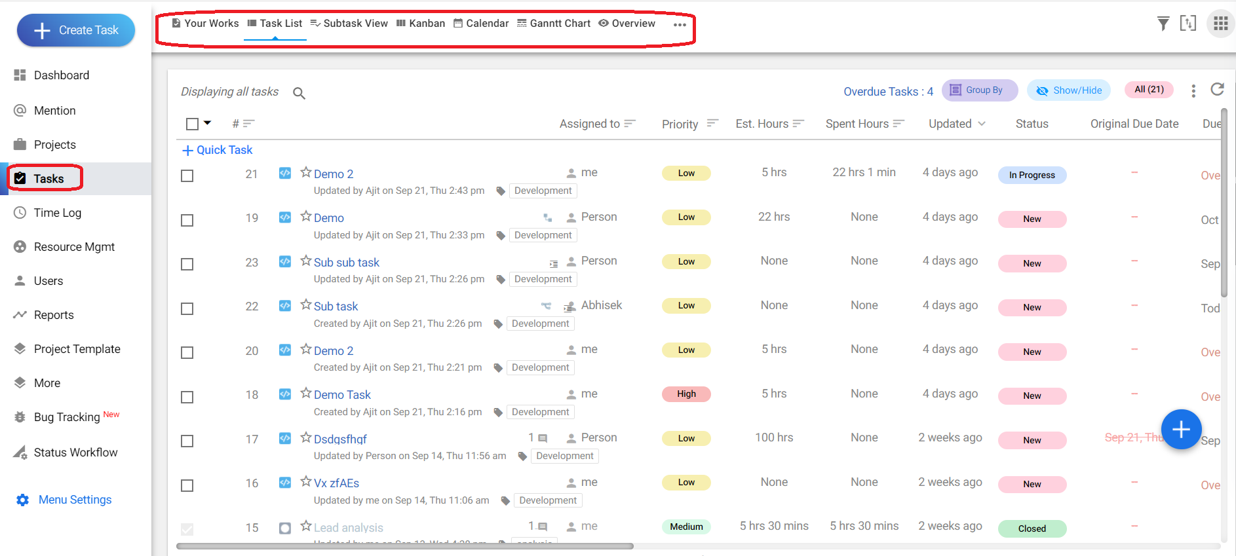This screenshot has width=1236, height=556.
Task: Click the vertical scrollbar of task list
Action: click(1224, 203)
